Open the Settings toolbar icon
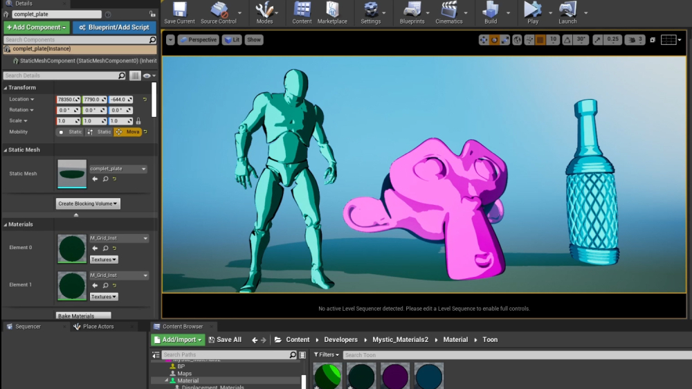The height and width of the screenshot is (389, 692). [371, 12]
